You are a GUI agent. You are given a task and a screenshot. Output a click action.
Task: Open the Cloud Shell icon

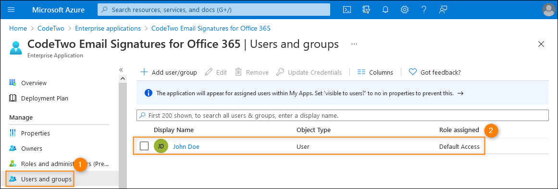(347, 10)
